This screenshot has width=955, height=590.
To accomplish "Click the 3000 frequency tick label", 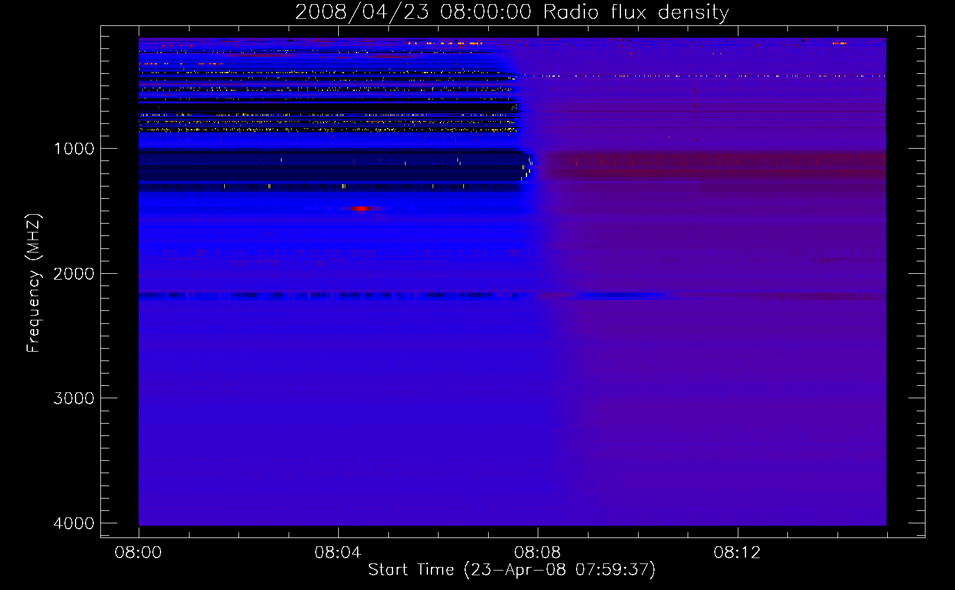I will click(x=74, y=398).
